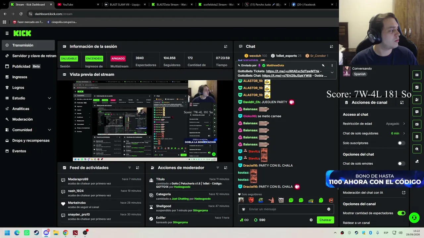The width and height of the screenshot is (424, 238).
Task: Expand the Feed de actividades panel
Action: 137,168
